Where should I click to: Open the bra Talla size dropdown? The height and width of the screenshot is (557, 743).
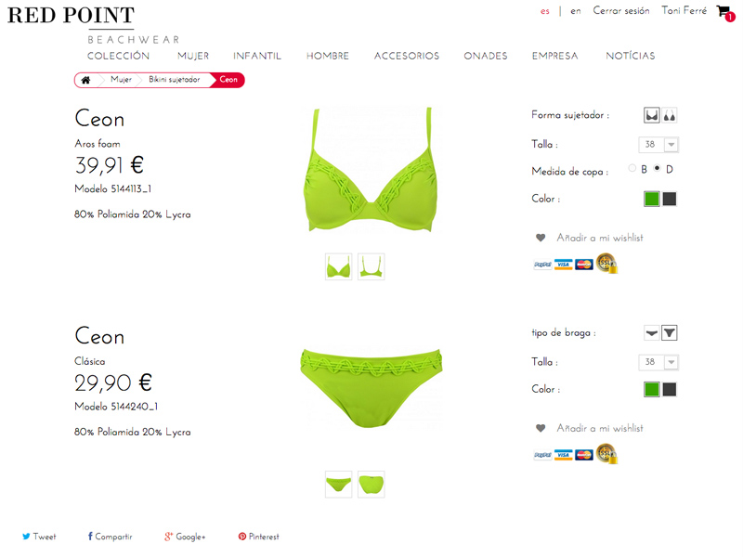(x=658, y=145)
